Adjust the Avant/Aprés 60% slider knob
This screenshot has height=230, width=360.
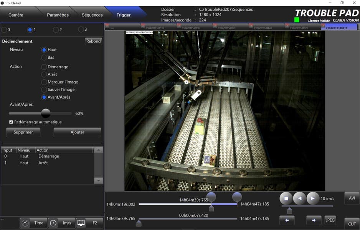pos(46,113)
